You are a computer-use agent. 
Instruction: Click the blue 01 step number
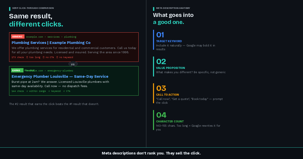pyautogui.click(x=160, y=35)
